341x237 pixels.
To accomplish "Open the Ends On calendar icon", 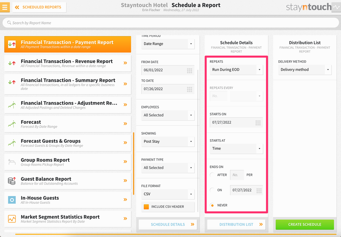I will 259,191.
